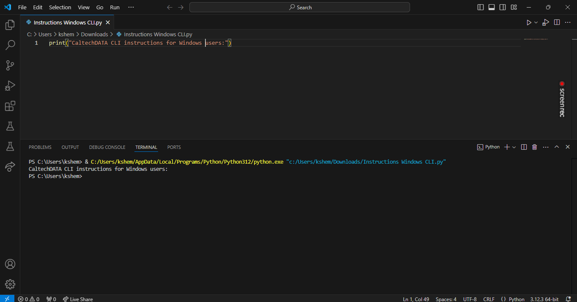
Task: Switch to the OUTPUT panel tab
Action: 70,147
